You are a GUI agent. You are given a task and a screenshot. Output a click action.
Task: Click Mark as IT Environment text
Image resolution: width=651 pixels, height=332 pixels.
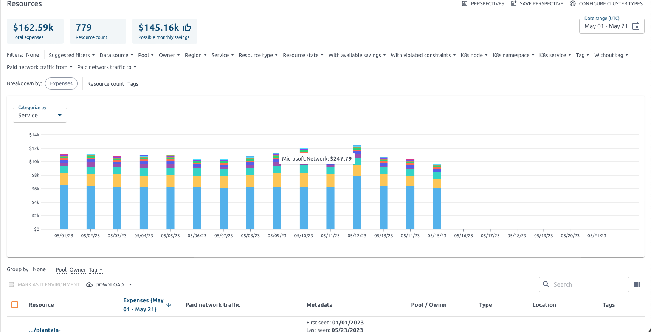pyautogui.click(x=49, y=284)
